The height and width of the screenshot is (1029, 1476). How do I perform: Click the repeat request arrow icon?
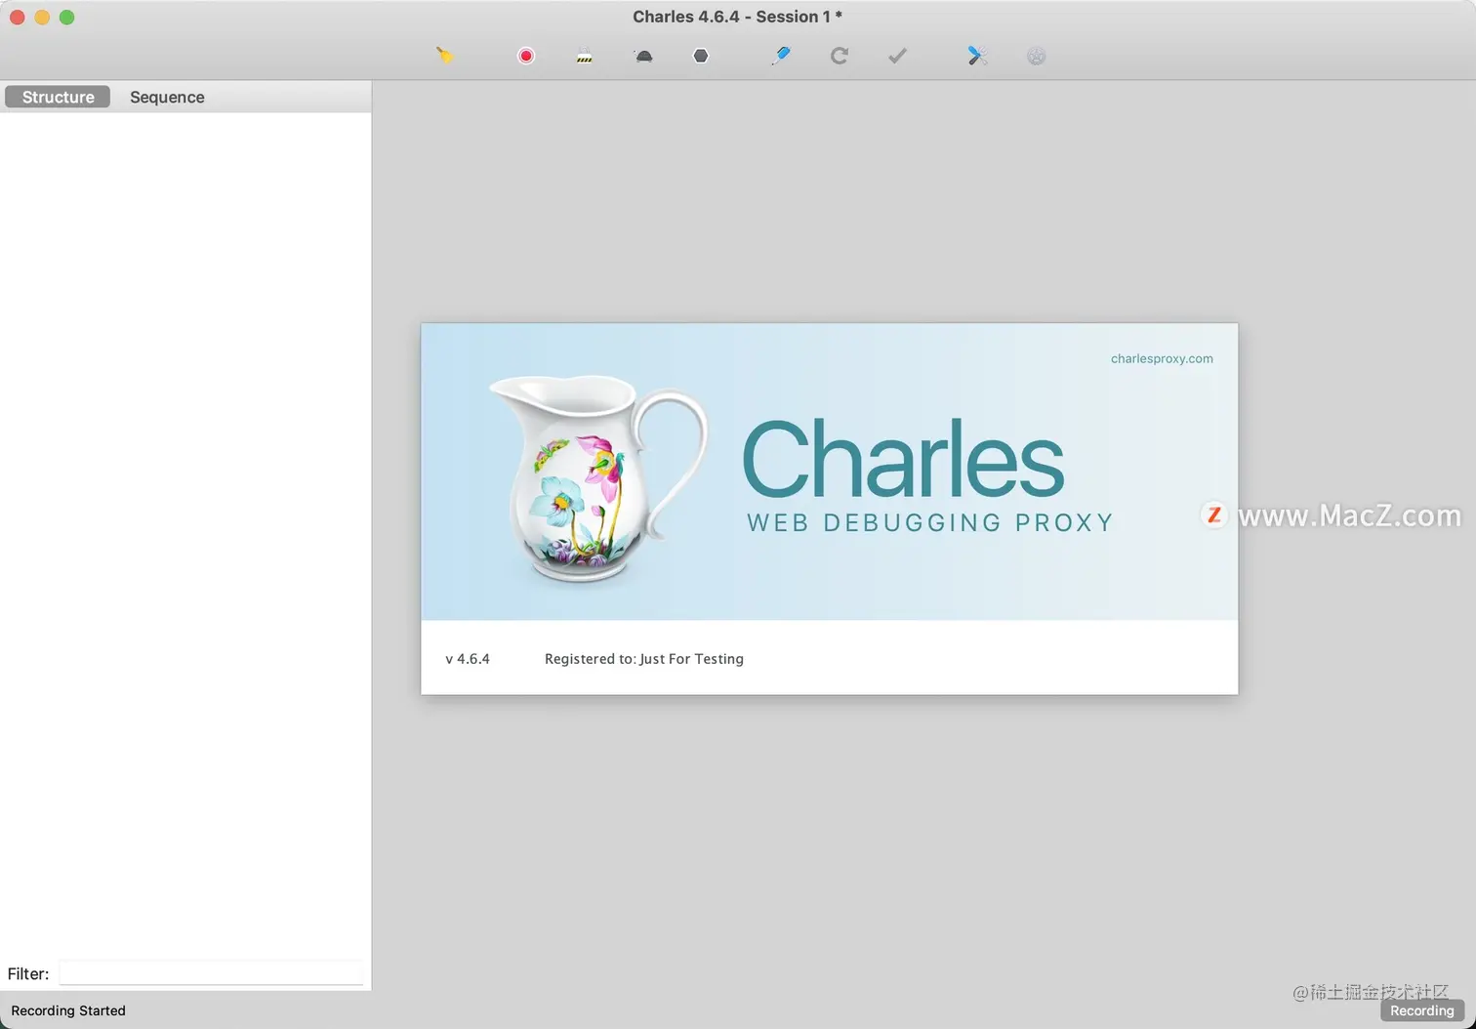coord(840,56)
